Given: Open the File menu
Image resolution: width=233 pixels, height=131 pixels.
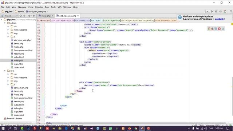Looking at the screenshot, I should coord(3,7).
